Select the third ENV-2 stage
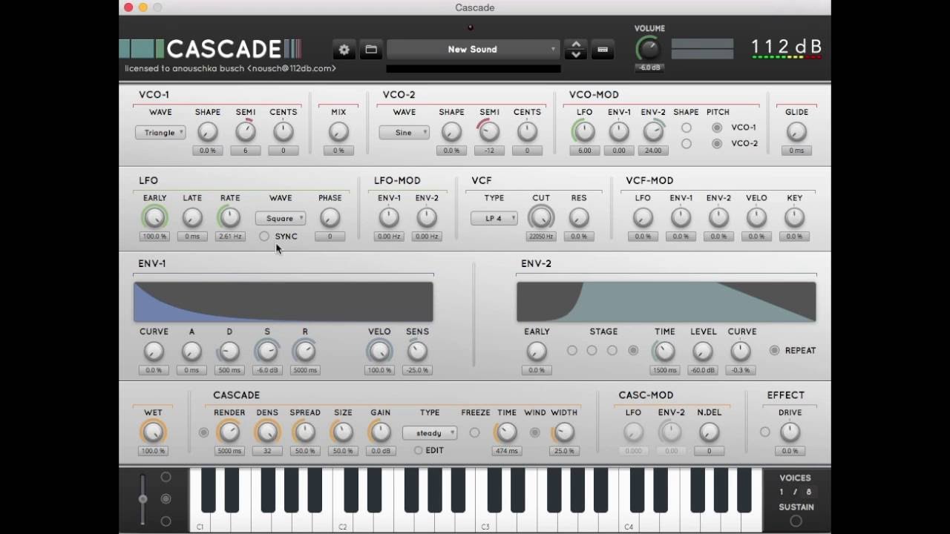 [x=612, y=350]
